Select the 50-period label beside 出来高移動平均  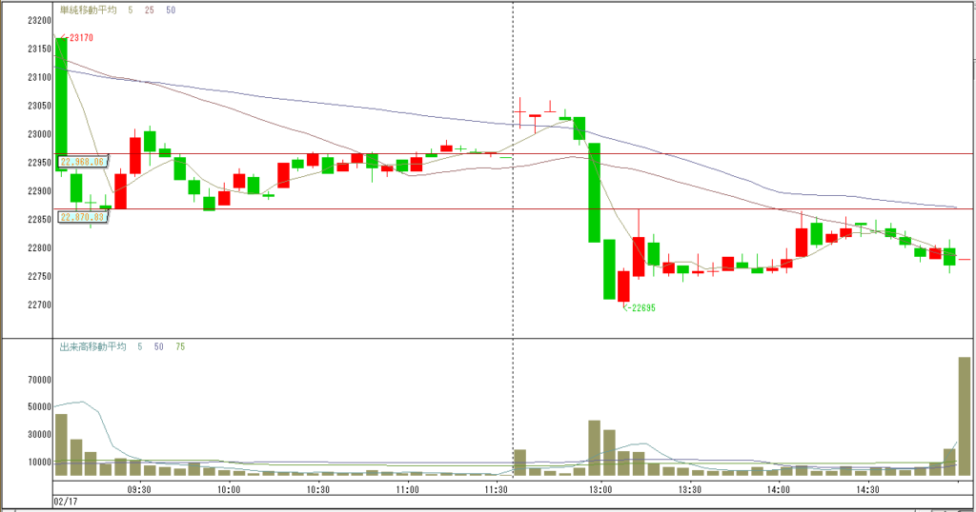[159, 346]
